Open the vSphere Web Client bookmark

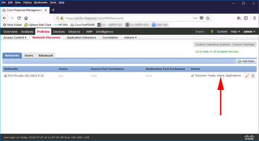[x=38, y=25]
